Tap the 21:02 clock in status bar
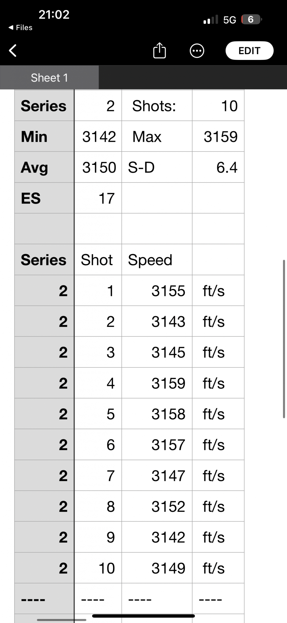This screenshot has height=623, width=287. point(54,15)
